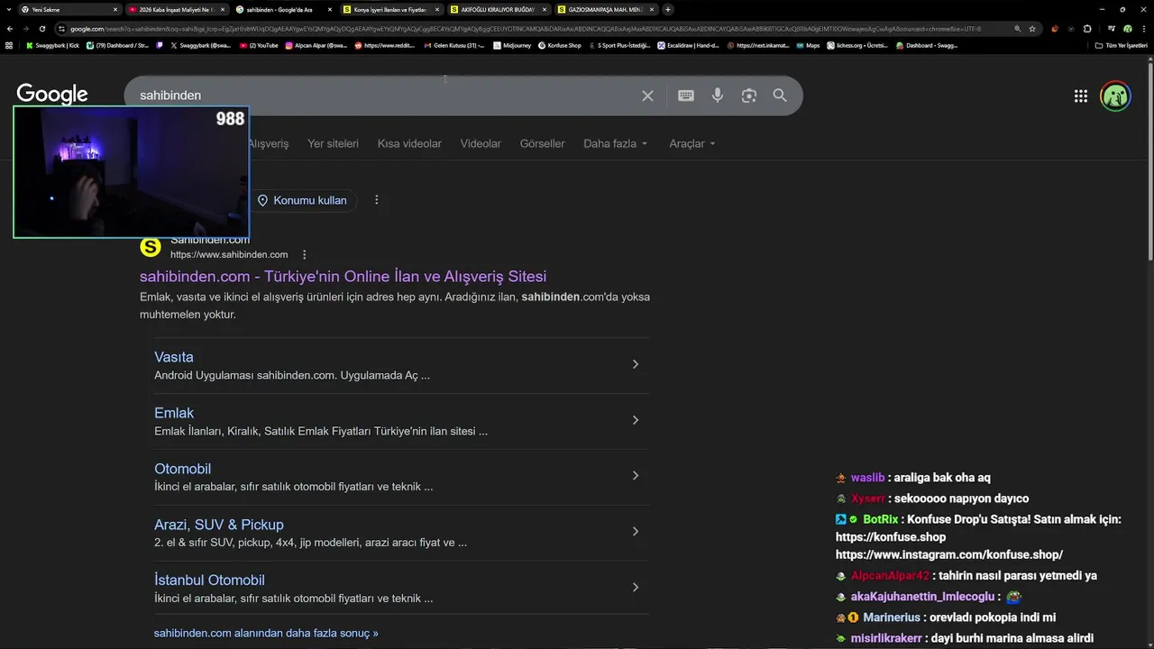Click the webcam overlay thumbnail

[131, 172]
